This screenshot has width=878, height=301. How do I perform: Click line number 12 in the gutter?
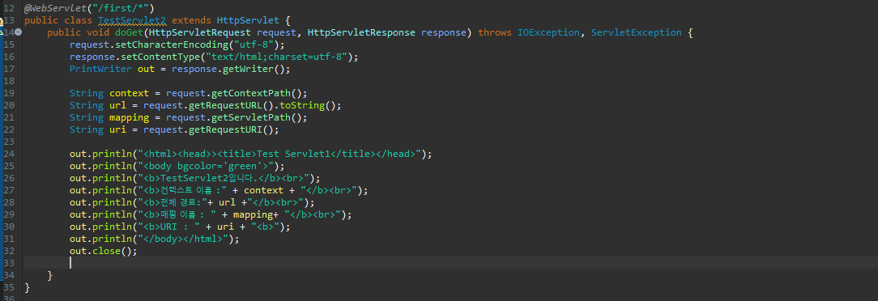(9, 8)
